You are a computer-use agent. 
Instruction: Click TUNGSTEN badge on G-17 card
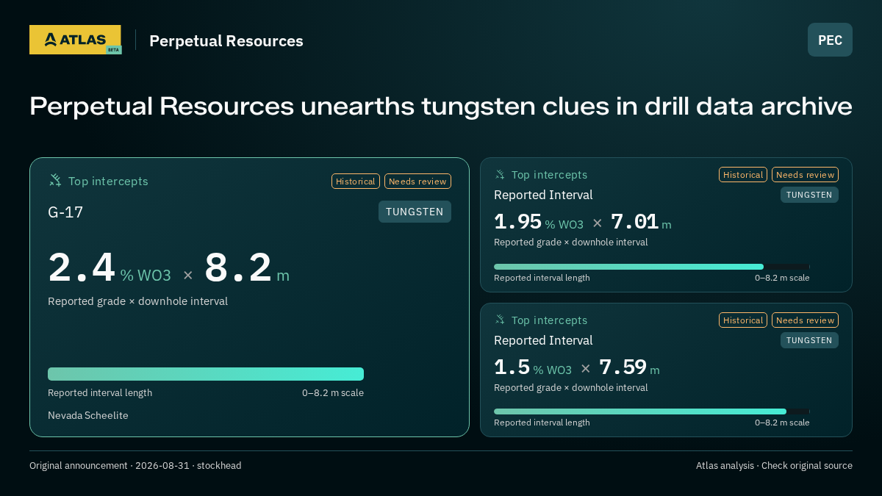tap(415, 212)
